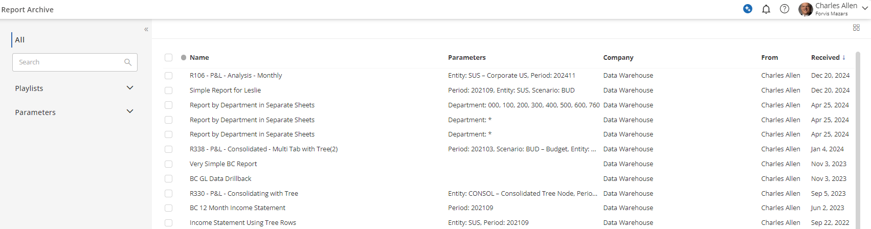The width and height of the screenshot is (871, 229).
Task: Collapse the left sidebar panel
Action: [146, 29]
